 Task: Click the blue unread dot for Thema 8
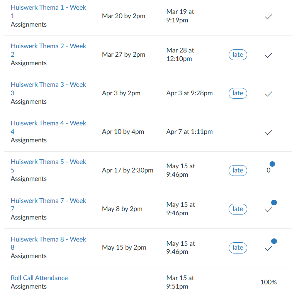(x=274, y=241)
